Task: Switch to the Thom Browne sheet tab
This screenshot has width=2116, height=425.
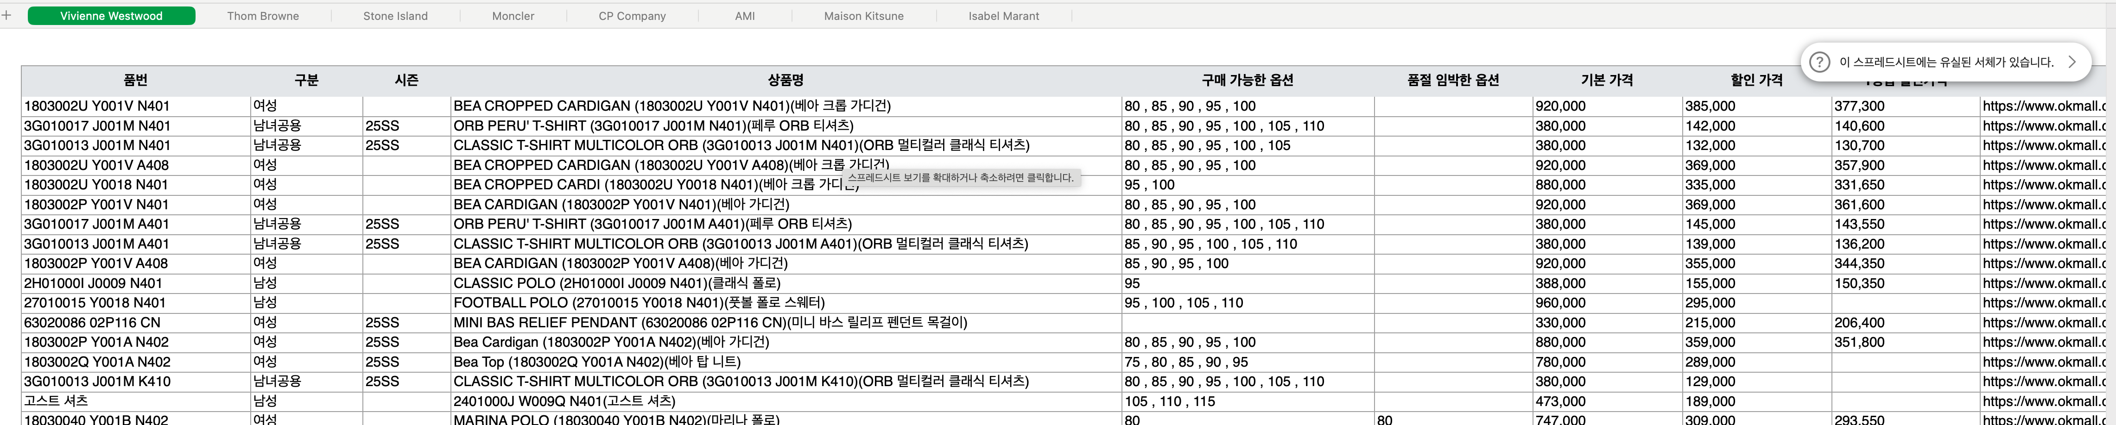Action: point(263,16)
